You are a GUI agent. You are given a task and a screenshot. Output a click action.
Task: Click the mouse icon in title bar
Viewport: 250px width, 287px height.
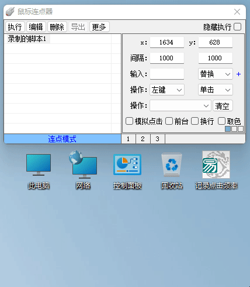tap(10, 12)
